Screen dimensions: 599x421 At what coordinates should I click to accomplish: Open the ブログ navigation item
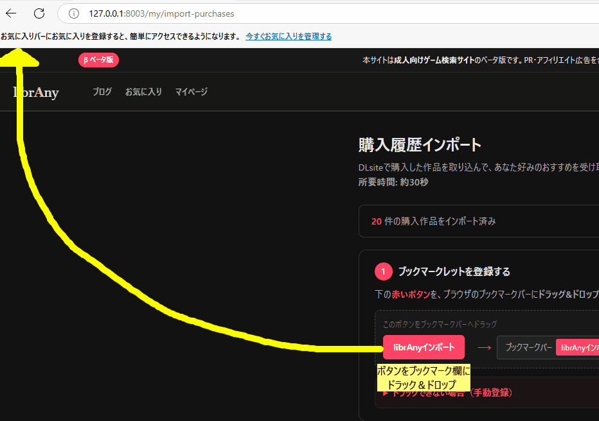102,92
